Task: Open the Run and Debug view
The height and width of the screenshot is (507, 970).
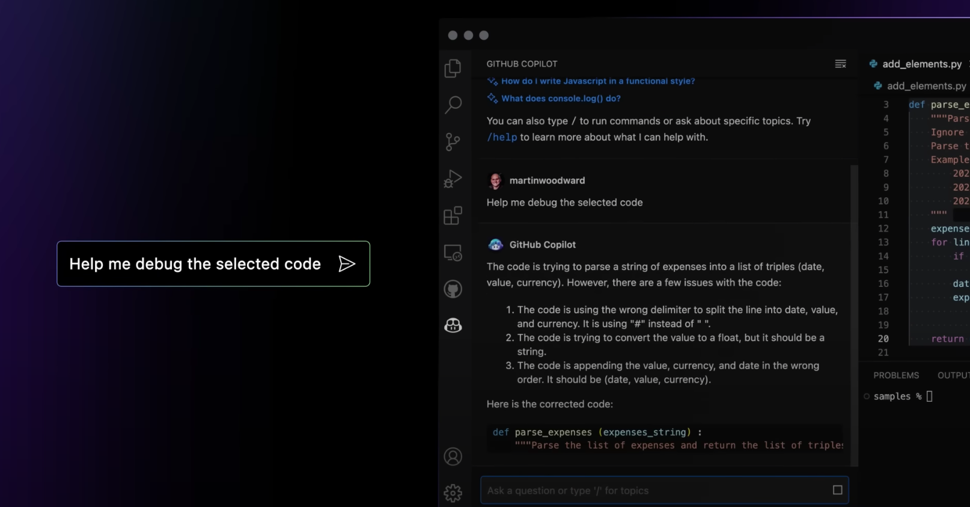Action: tap(453, 179)
